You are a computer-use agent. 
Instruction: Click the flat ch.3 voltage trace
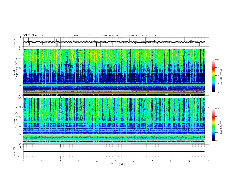(114, 151)
